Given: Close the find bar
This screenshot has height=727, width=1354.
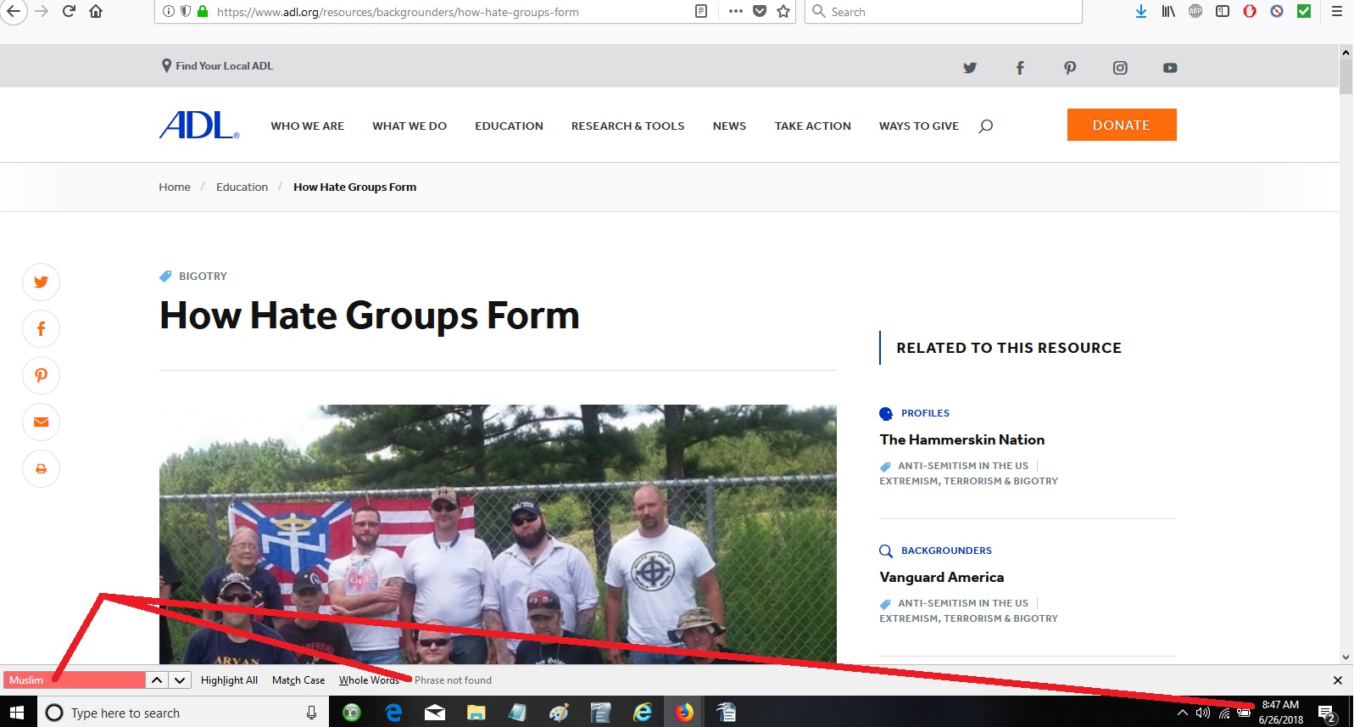Looking at the screenshot, I should coord(1337,679).
